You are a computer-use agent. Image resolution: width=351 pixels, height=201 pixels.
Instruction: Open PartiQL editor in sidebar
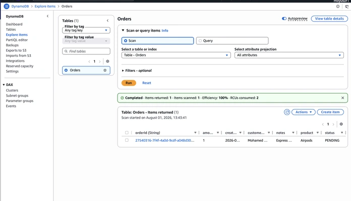[17, 40]
